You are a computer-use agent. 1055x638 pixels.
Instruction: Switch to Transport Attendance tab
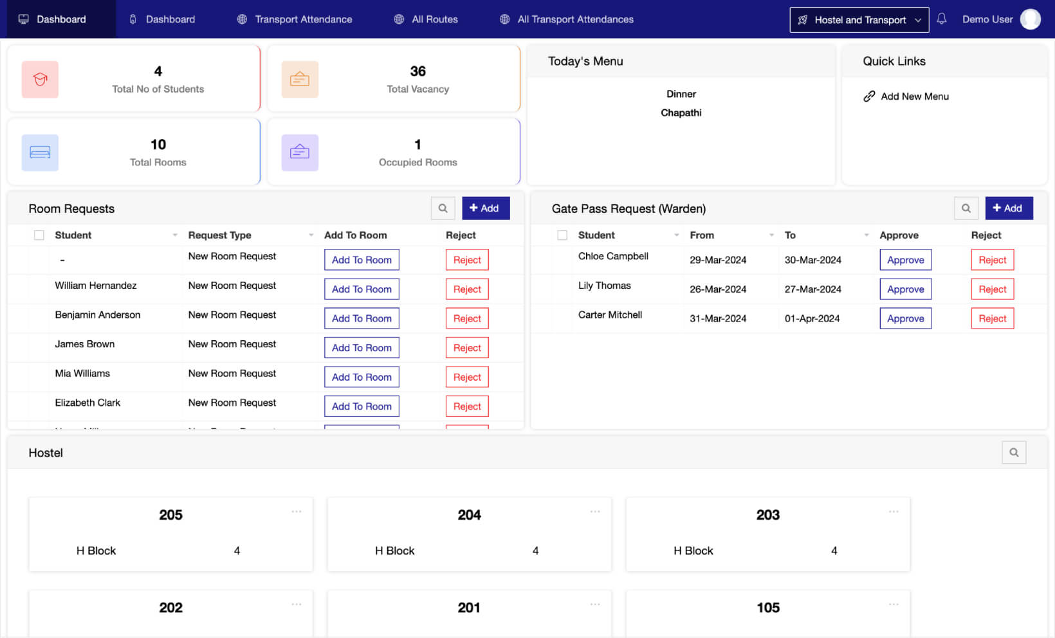tap(295, 19)
